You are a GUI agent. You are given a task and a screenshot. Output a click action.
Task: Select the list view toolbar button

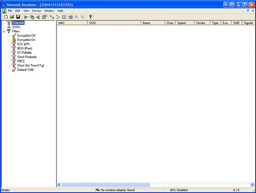[64, 17]
